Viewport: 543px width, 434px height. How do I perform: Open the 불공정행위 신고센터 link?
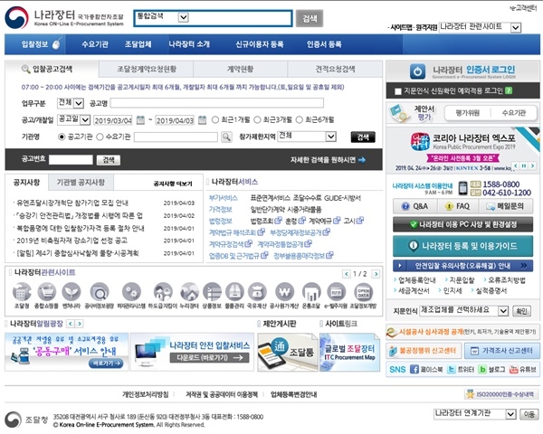pos(424,351)
